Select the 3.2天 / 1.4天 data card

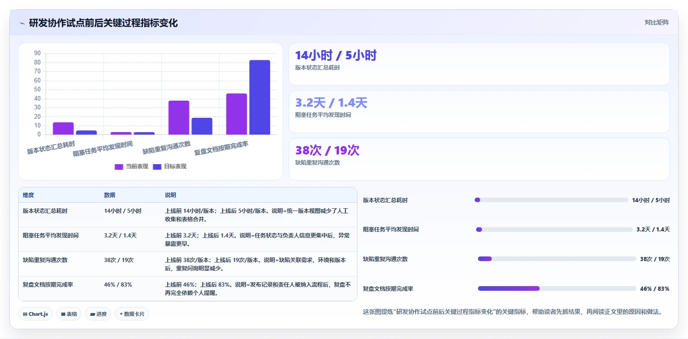(x=479, y=112)
